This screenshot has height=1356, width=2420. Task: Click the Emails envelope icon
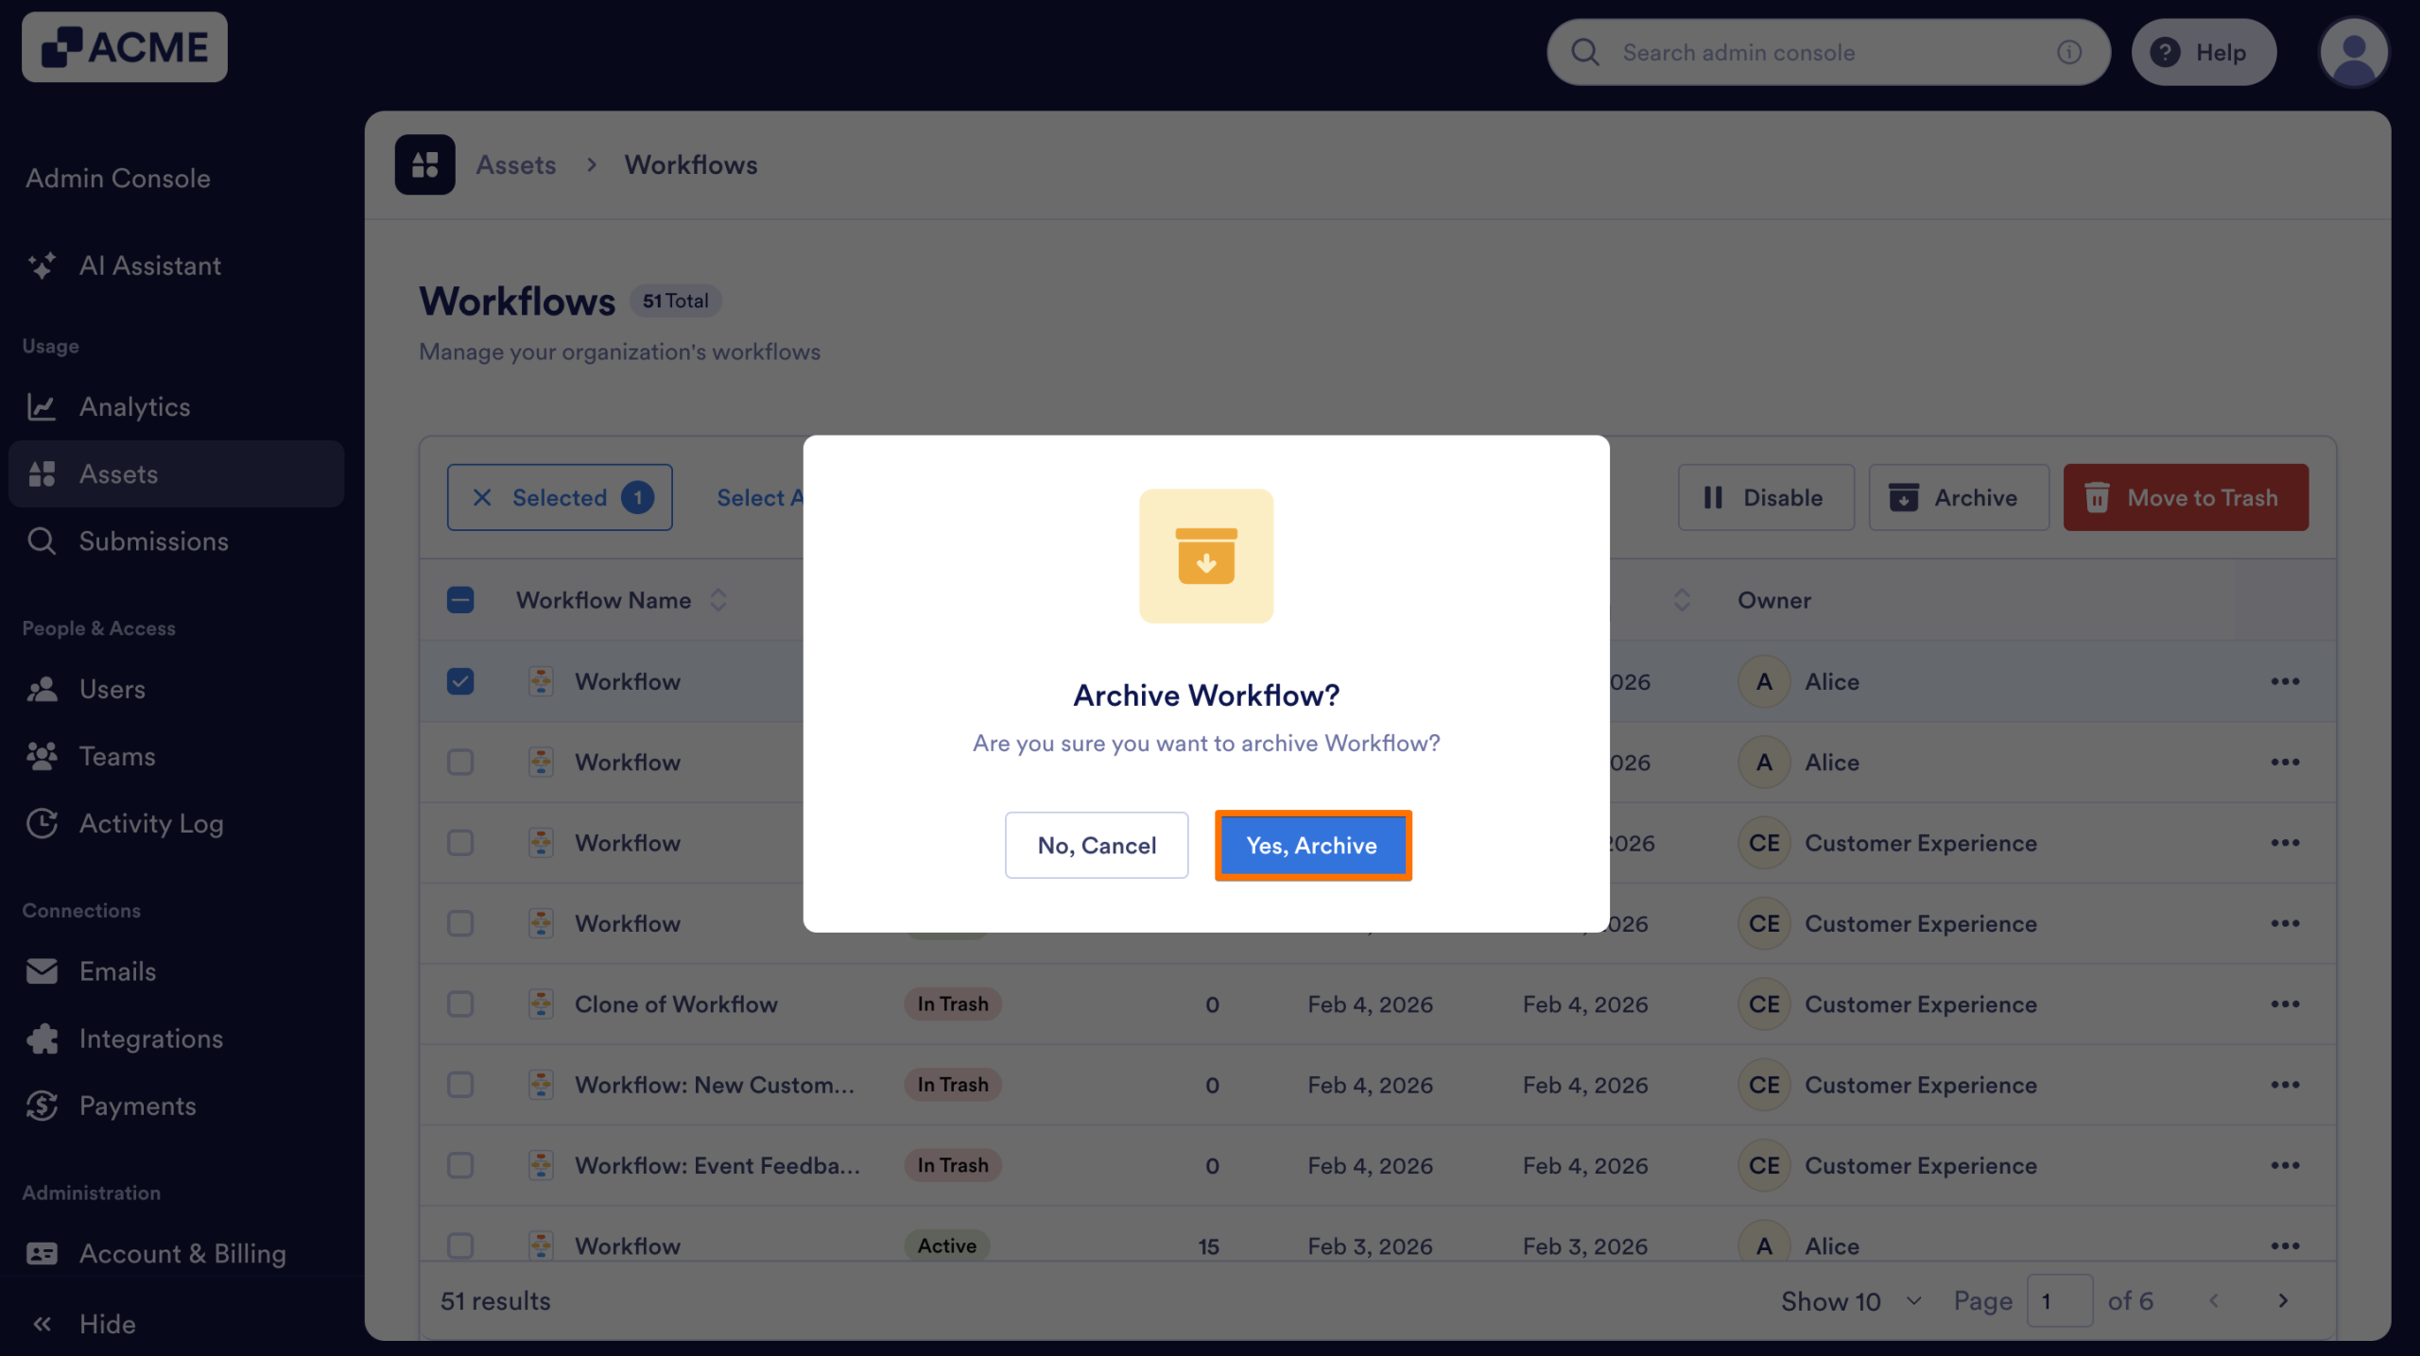43,970
